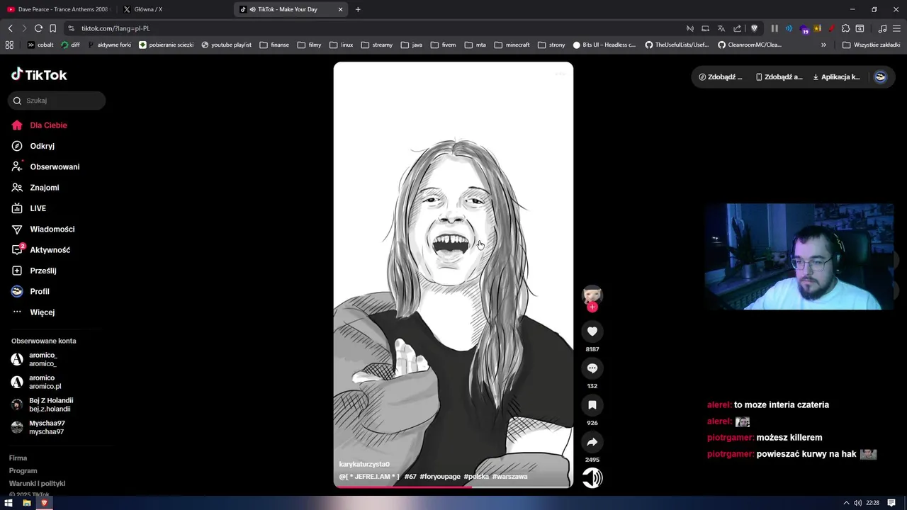Share the video with the arrow icon
The width and height of the screenshot is (907, 510).
click(x=592, y=442)
